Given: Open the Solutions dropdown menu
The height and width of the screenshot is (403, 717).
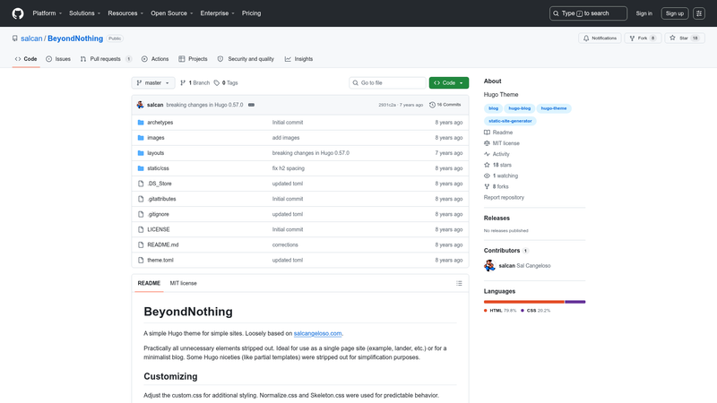Looking at the screenshot, I should [x=84, y=13].
